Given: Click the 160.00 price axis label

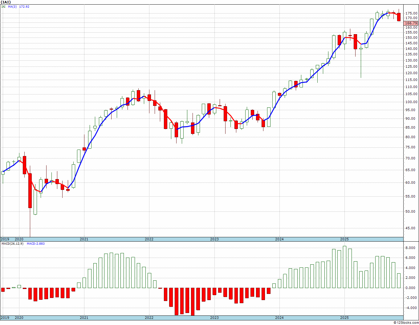Looking at the screenshot, I should point(411,27).
